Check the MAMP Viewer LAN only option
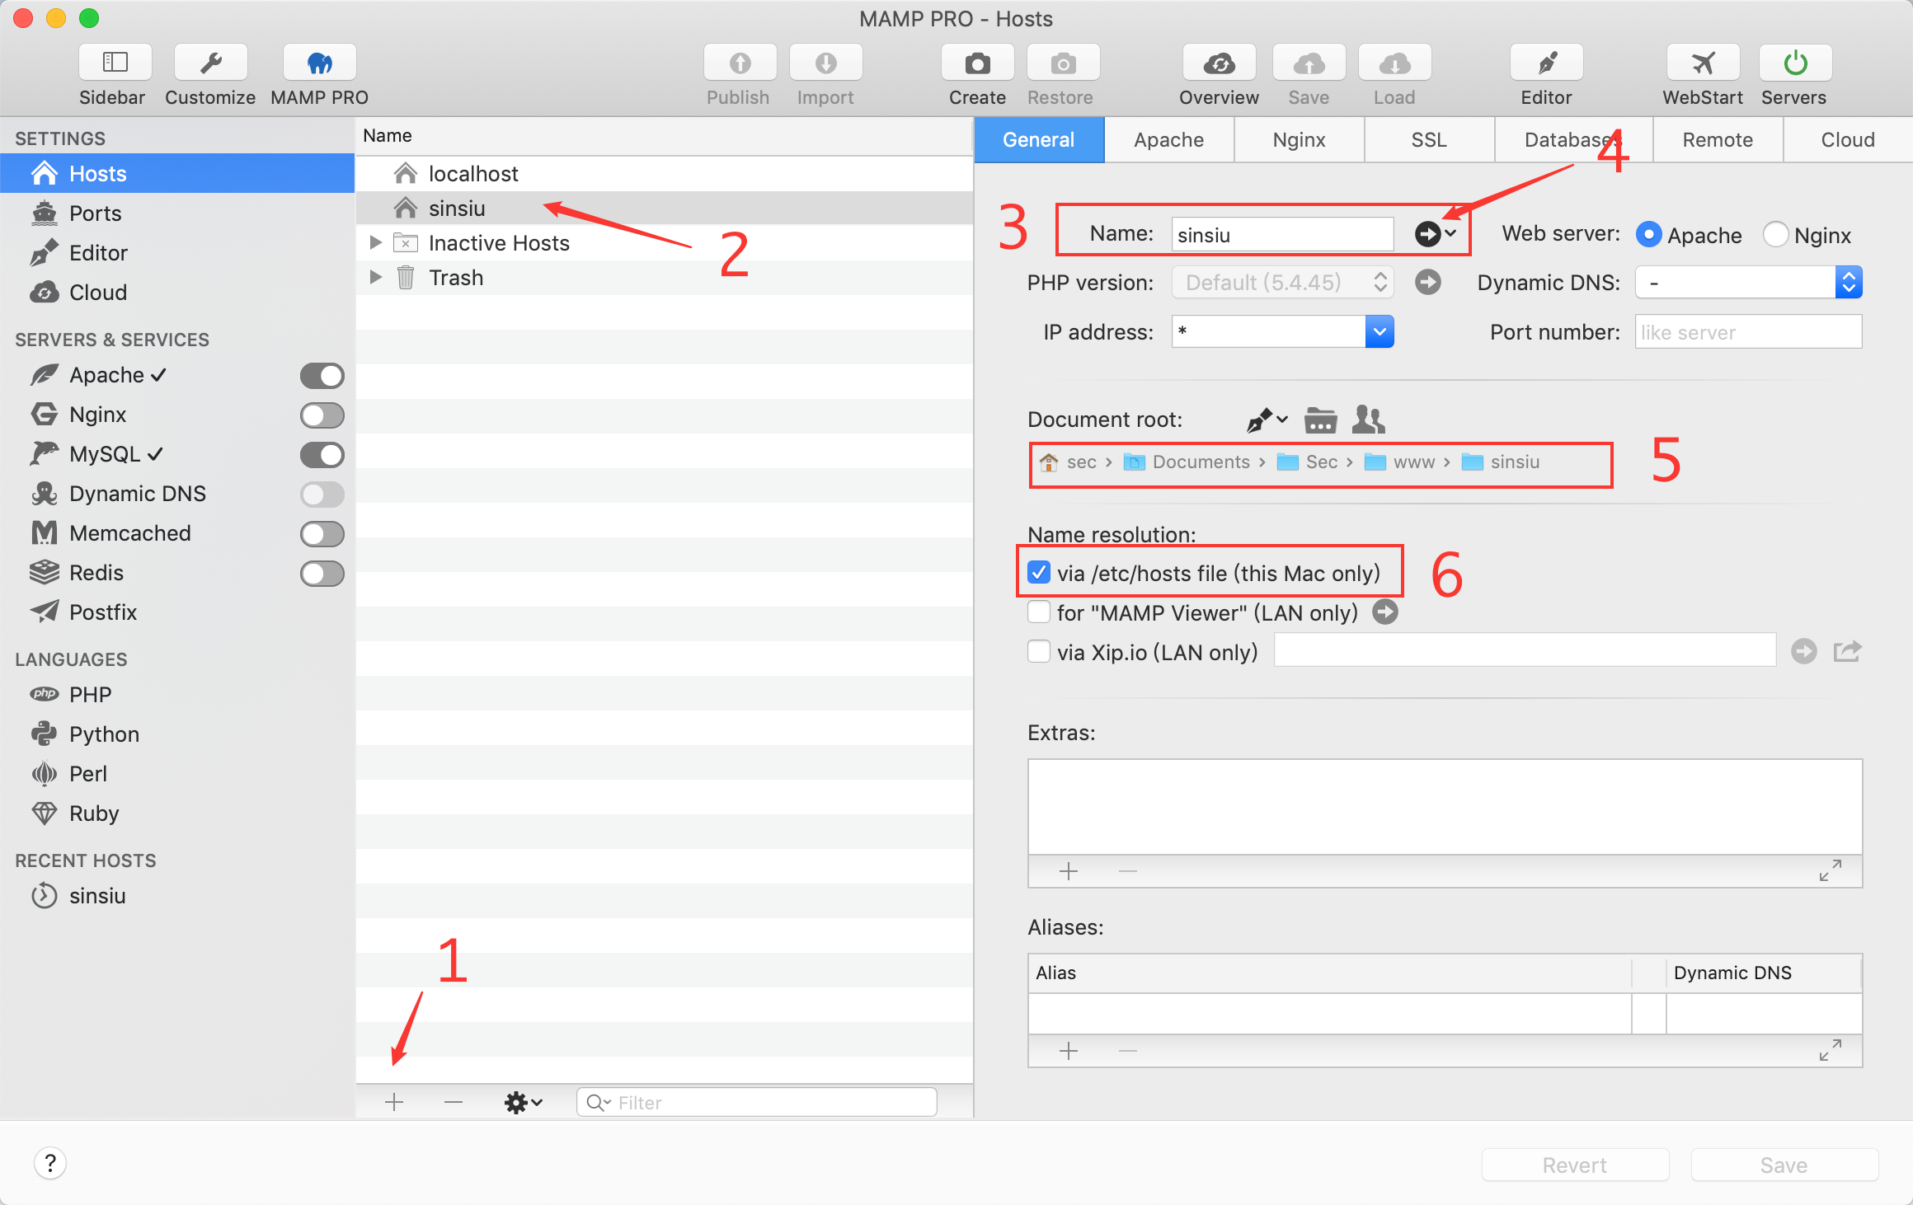This screenshot has width=1913, height=1205. click(1039, 612)
